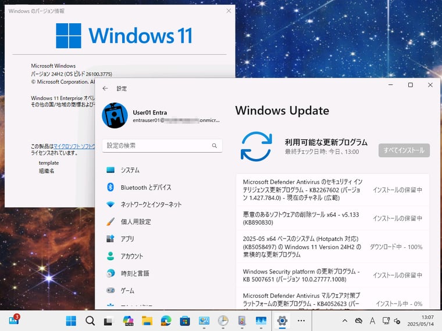Select the KB5058497 Hotpatch cumulative update entry

(333, 247)
